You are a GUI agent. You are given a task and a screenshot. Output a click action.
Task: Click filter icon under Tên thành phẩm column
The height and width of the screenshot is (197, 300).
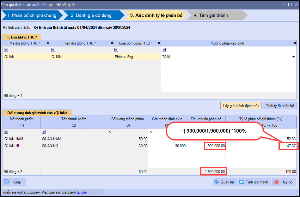44,132
